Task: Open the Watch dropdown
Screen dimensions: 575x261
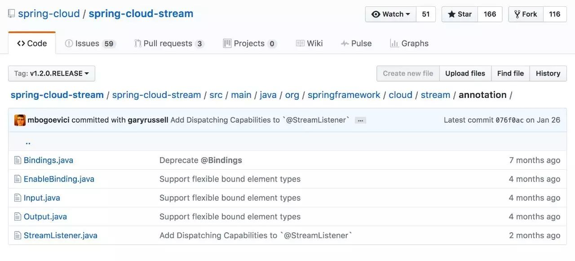Action: coord(391,14)
